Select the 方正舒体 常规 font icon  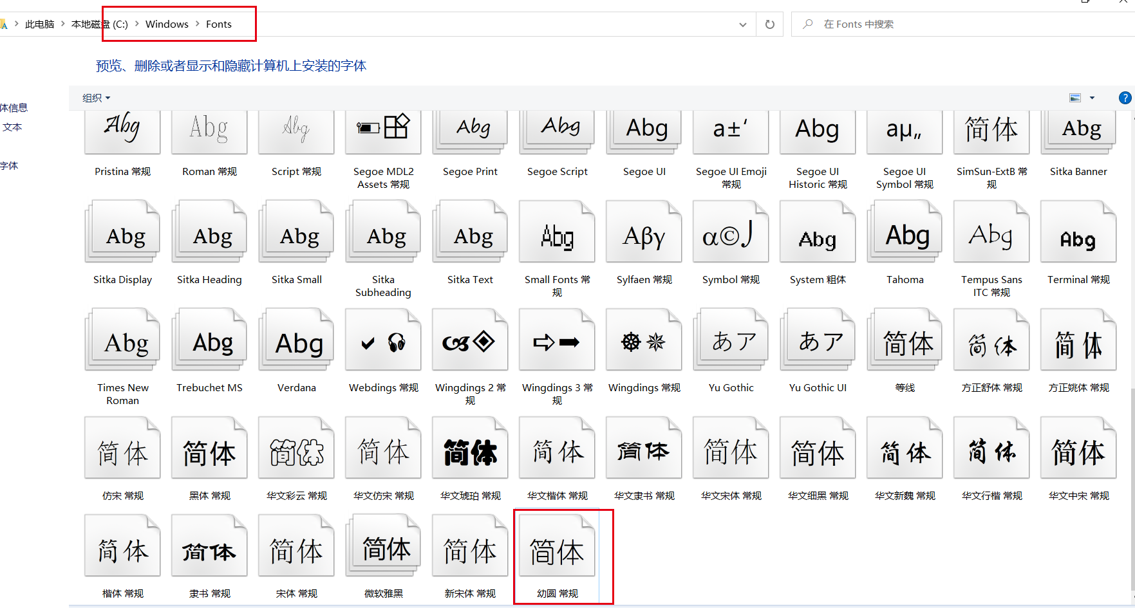(x=991, y=340)
